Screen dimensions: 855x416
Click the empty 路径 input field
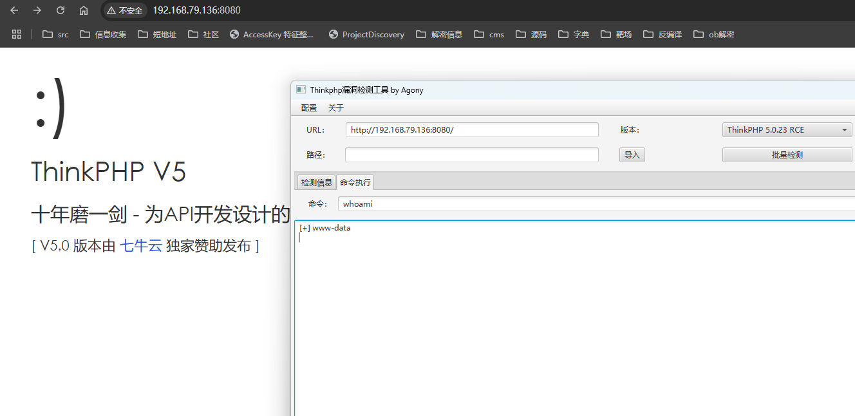click(472, 155)
